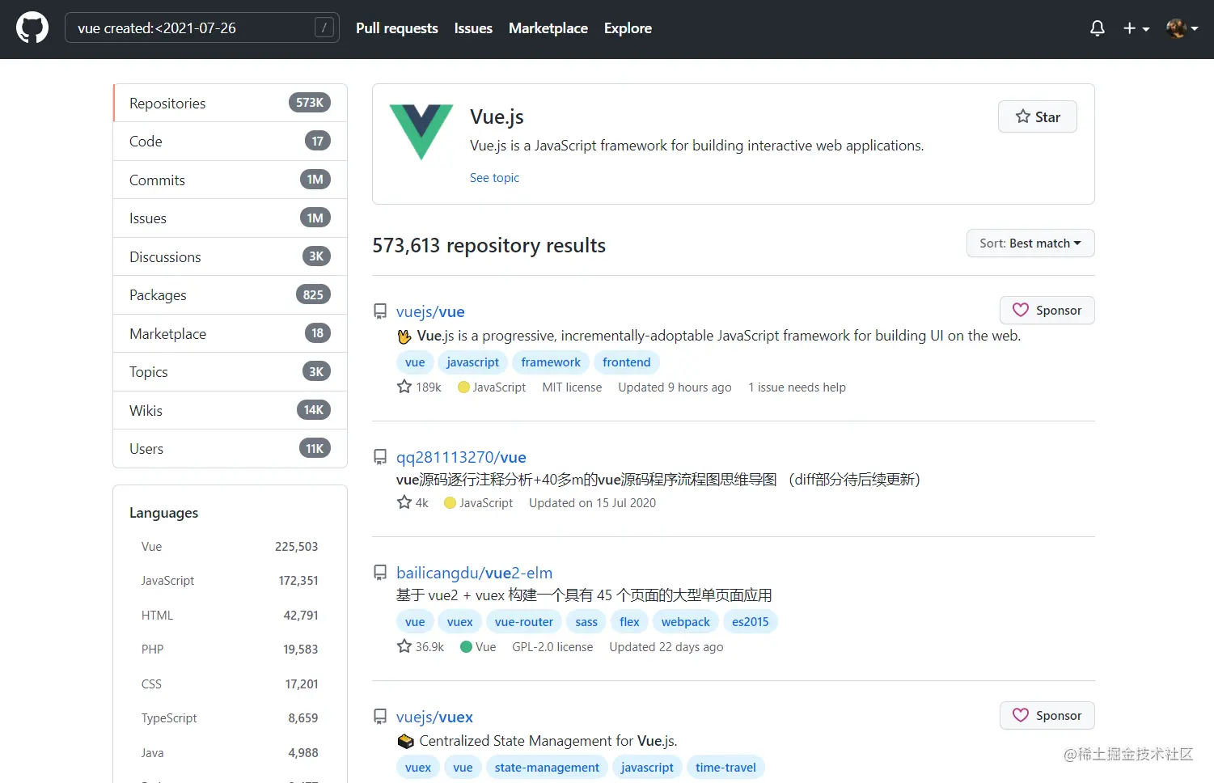This screenshot has height=783, width=1214.
Task: Open the bailicangdu/vue2-elm repository
Action: point(474,573)
